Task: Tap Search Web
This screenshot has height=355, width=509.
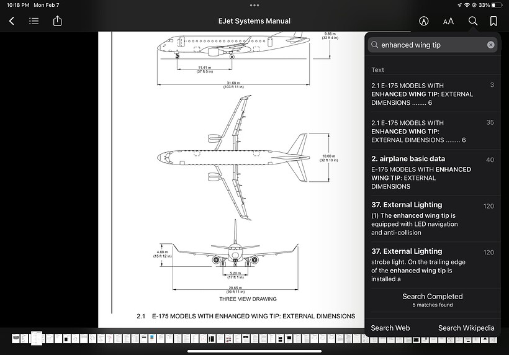Action: [390, 328]
